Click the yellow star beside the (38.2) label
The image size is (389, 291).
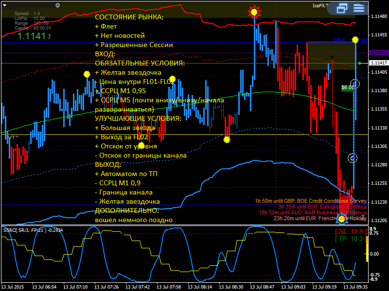(355, 40)
